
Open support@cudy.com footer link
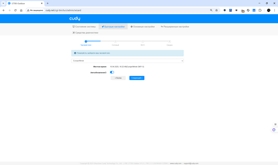pos(191,163)
